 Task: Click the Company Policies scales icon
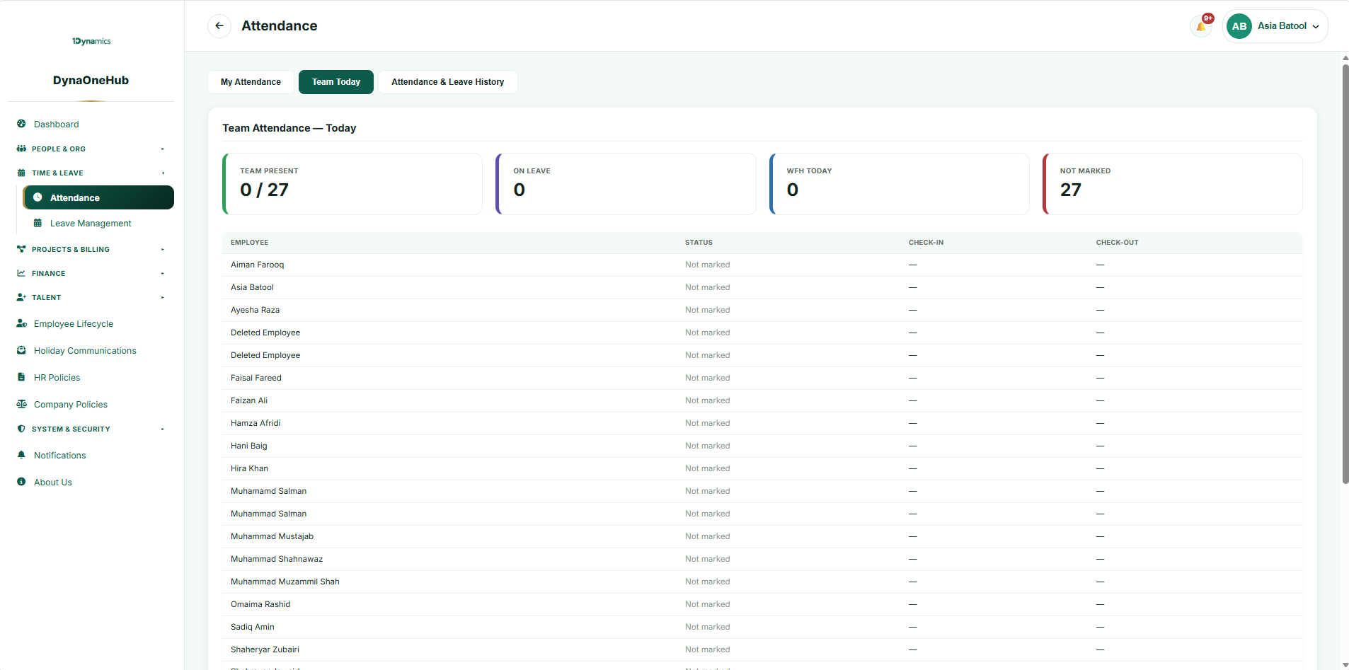[x=21, y=404]
